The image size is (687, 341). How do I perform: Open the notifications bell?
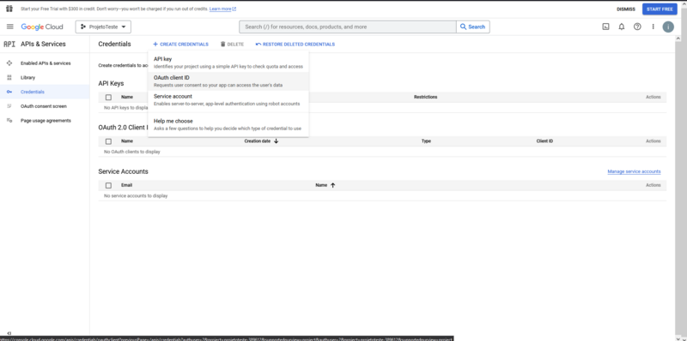(621, 27)
